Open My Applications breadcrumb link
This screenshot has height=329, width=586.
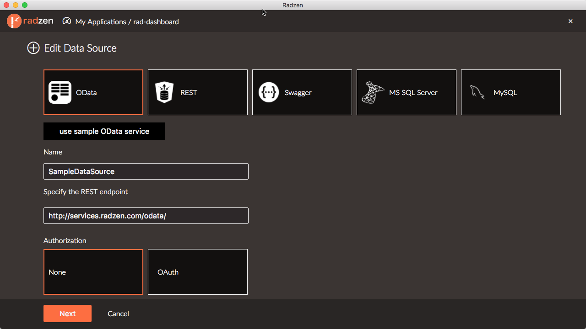click(101, 21)
